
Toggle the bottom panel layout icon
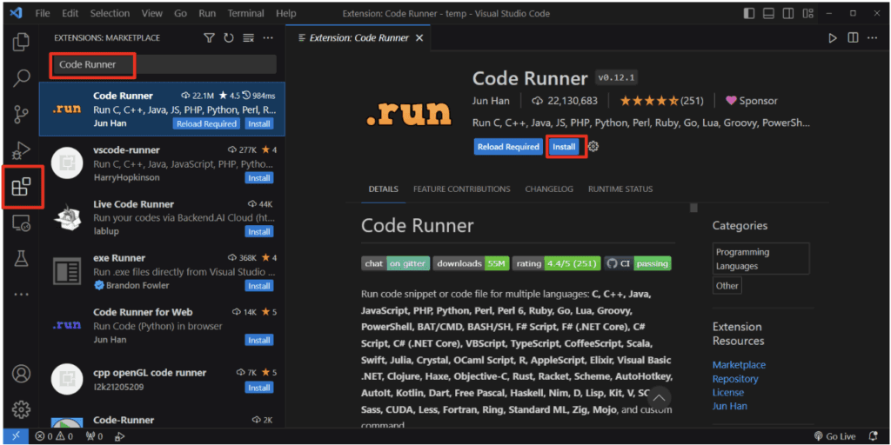coord(768,13)
